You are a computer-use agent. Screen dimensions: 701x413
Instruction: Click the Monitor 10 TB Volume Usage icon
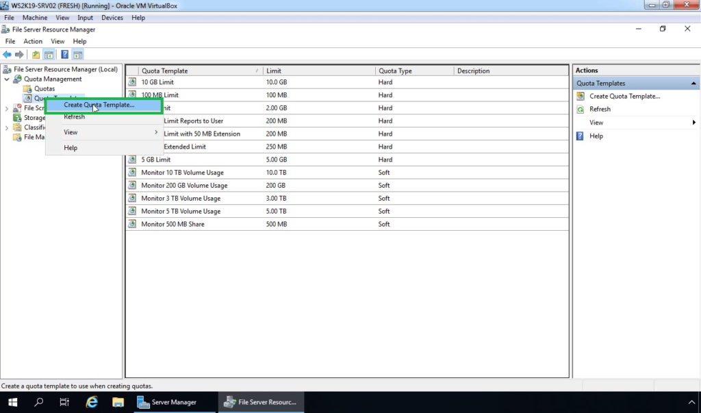132,173
